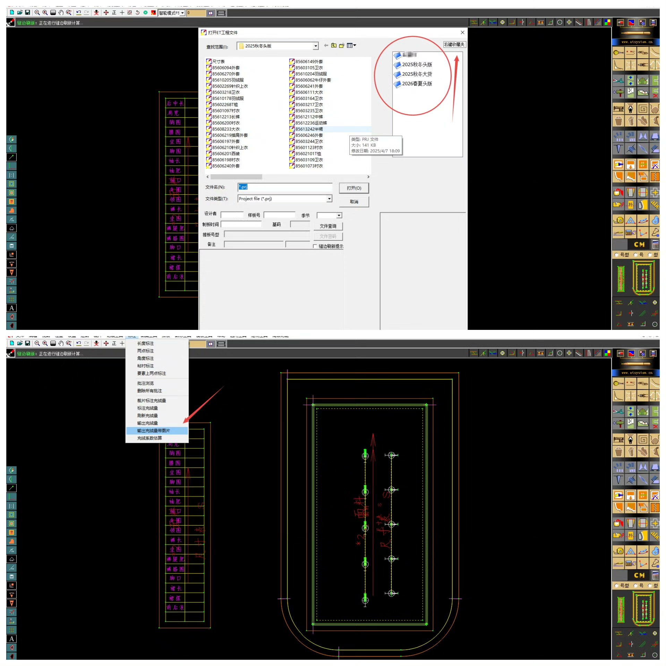This screenshot has width=666, height=666.
Task: Select the 2026春夏头版 favorites folder
Action: pyautogui.click(x=417, y=84)
